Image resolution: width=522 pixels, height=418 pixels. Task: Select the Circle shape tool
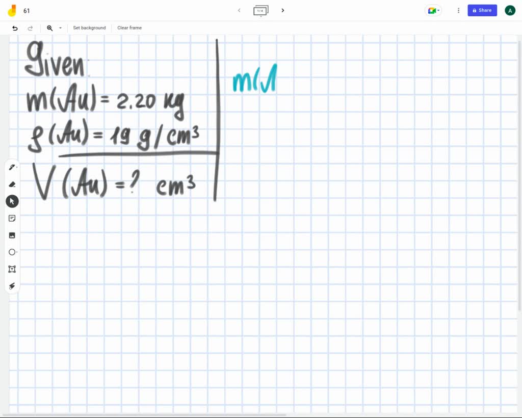pyautogui.click(x=12, y=252)
